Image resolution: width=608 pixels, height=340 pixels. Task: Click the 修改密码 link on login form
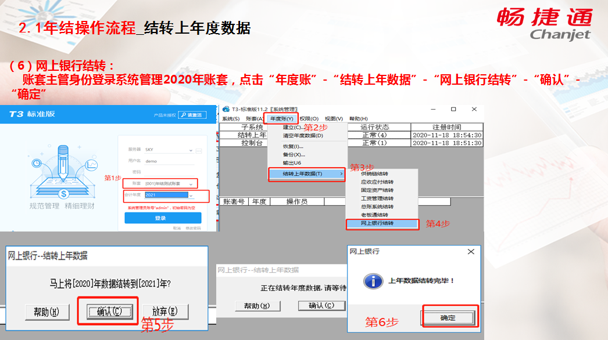pos(193,228)
